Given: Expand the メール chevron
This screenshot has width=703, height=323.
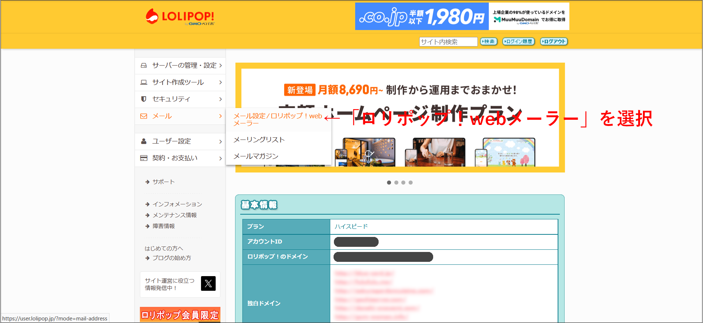Looking at the screenshot, I should 220,116.
